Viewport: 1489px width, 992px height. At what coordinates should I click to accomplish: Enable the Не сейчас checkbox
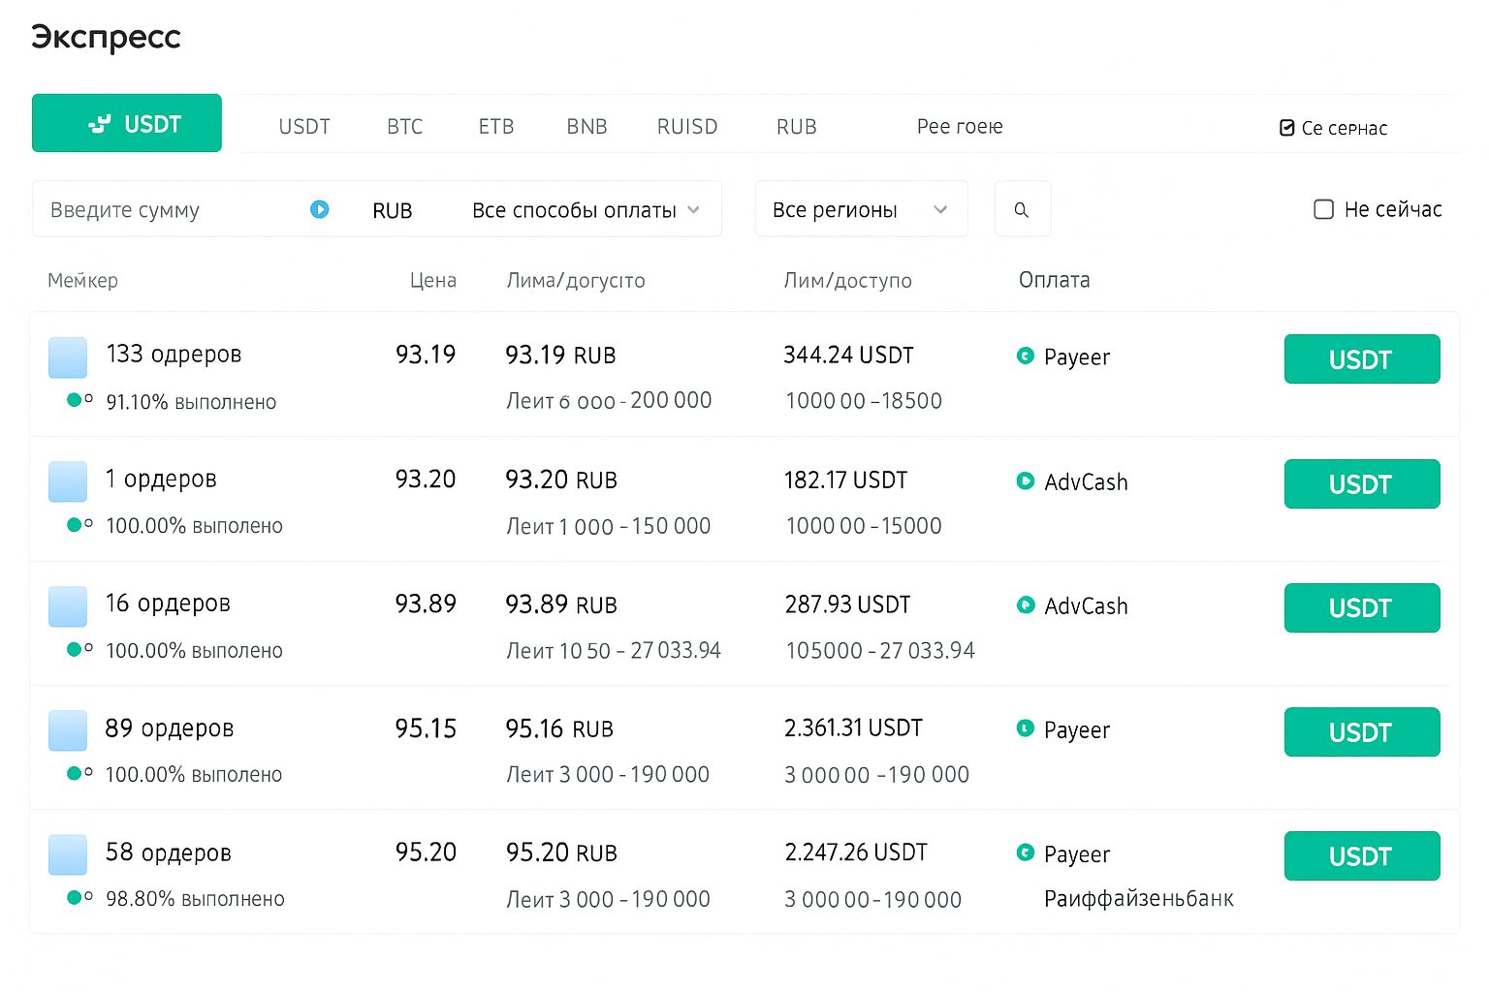[1323, 209]
